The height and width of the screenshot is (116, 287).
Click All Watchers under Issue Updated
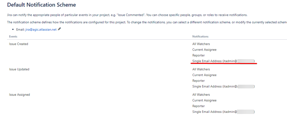(x=201, y=69)
